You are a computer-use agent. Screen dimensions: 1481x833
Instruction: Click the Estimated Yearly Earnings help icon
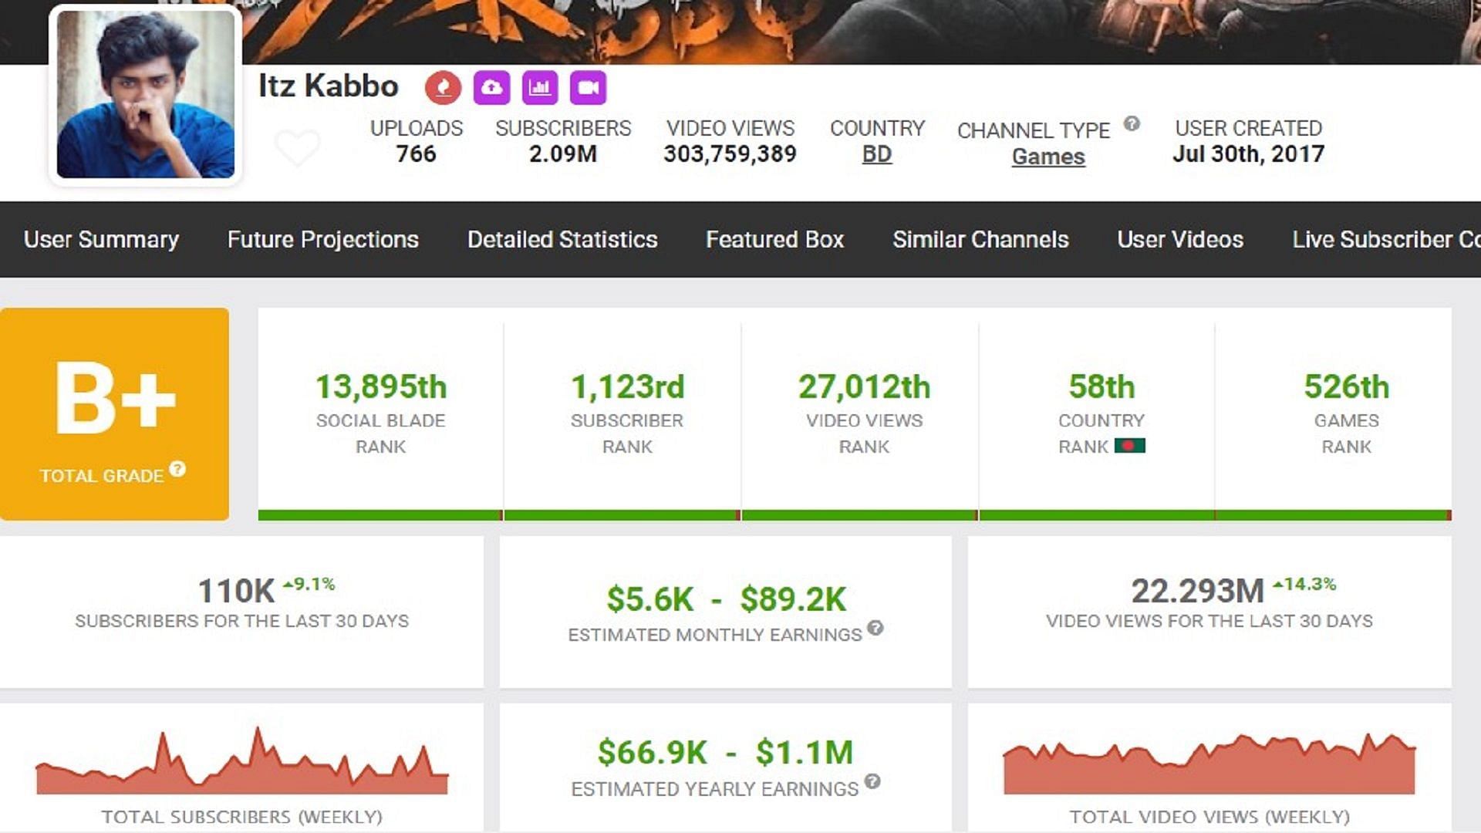click(x=872, y=781)
